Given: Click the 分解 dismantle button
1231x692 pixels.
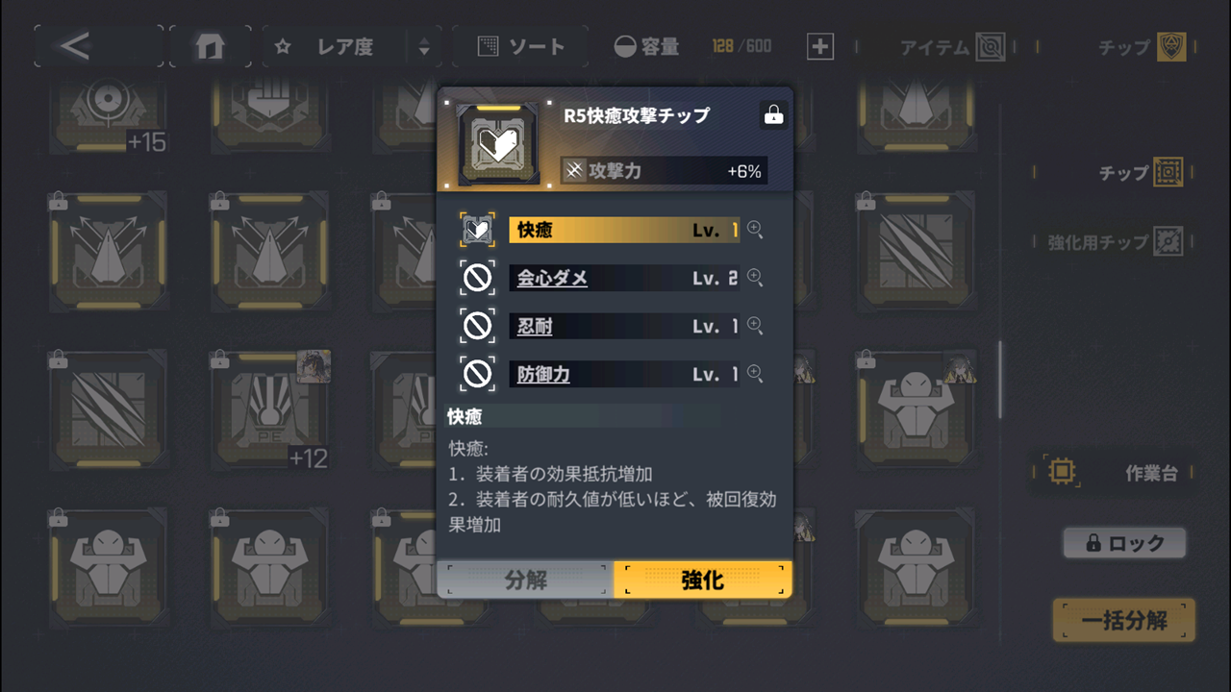Looking at the screenshot, I should 526,580.
